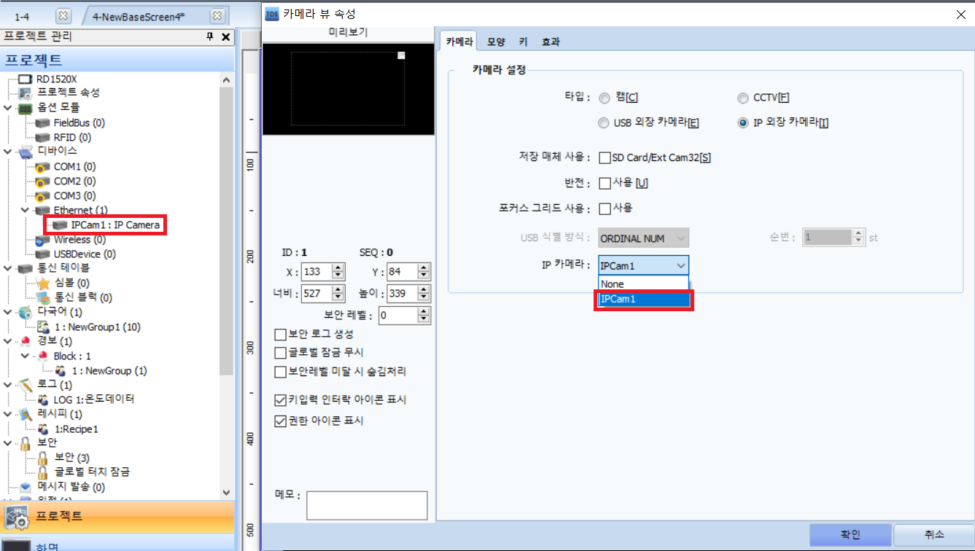The image size is (975, 551).
Task: Click the 너비 width input field
Action: 316,293
